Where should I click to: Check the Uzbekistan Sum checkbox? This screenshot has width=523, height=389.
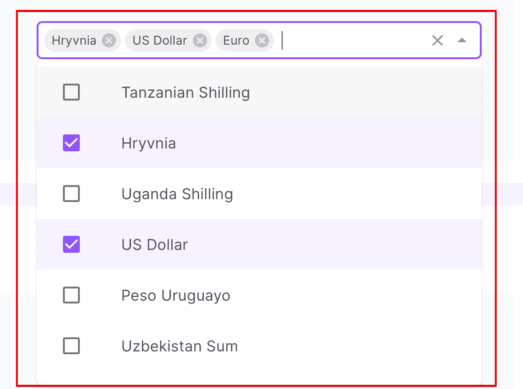(x=71, y=346)
